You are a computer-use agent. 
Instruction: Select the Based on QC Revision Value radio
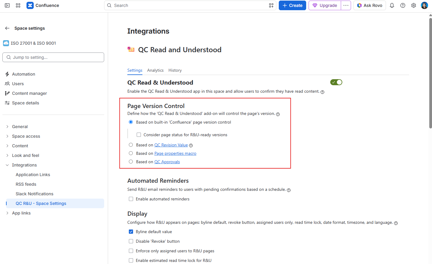point(131,145)
